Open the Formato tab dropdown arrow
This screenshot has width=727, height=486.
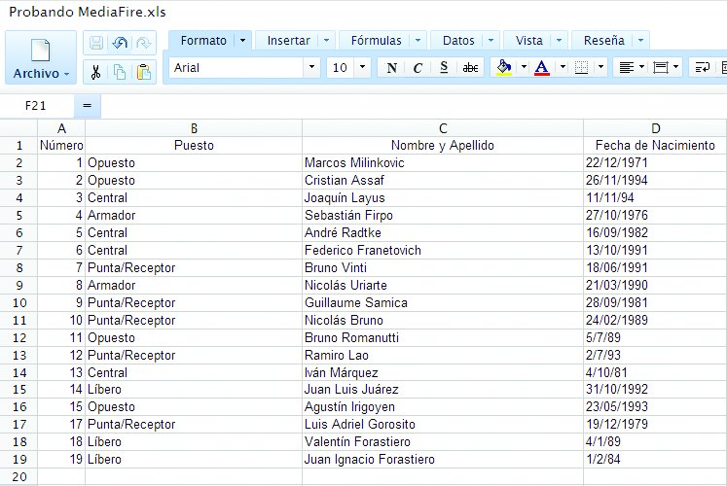pos(242,41)
